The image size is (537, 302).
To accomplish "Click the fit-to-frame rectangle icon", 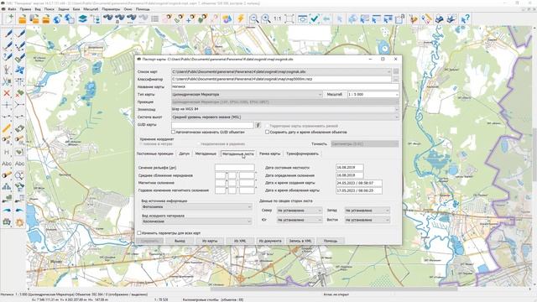I will 289,18.
